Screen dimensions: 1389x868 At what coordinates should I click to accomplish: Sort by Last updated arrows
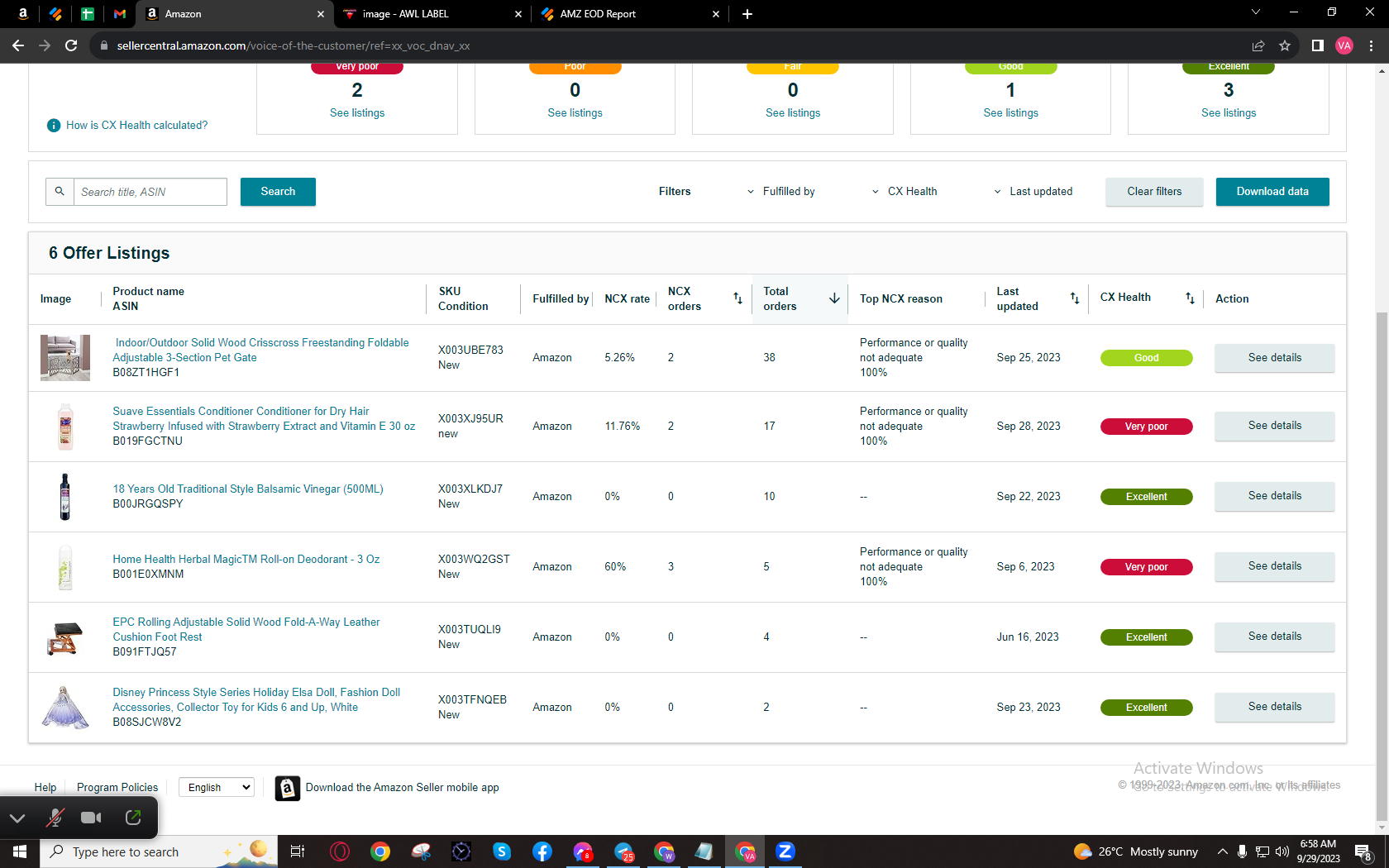[1075, 298]
